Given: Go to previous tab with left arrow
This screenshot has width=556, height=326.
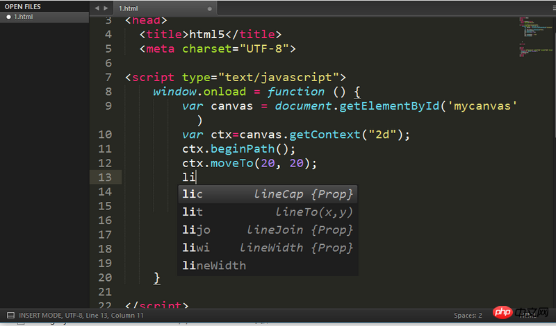Looking at the screenshot, I should tap(97, 8).
